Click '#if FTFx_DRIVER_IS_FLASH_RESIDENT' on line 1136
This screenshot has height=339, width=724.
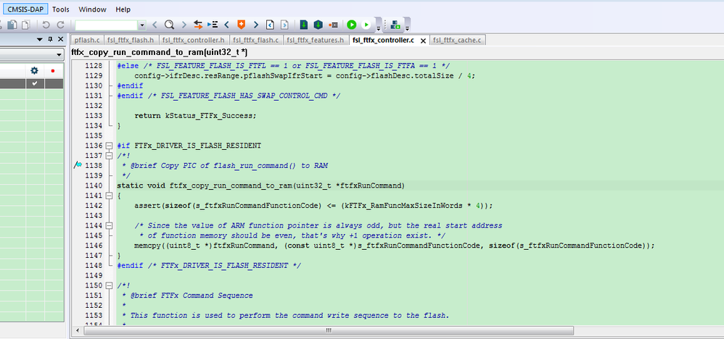pos(189,146)
